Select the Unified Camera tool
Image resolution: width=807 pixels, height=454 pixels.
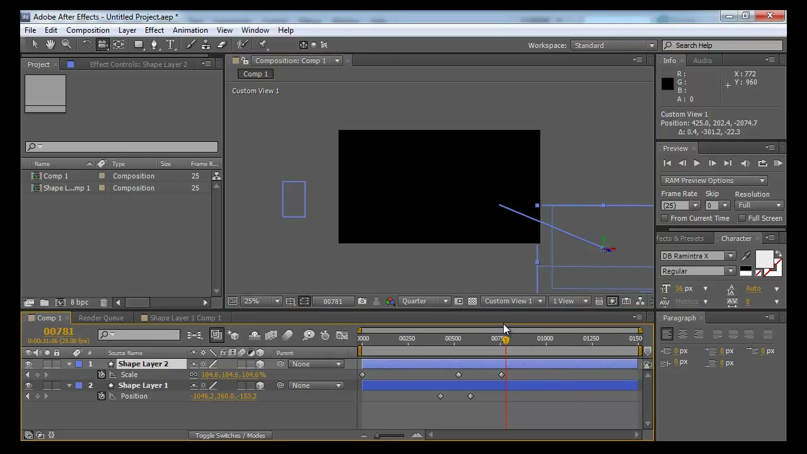tap(102, 45)
